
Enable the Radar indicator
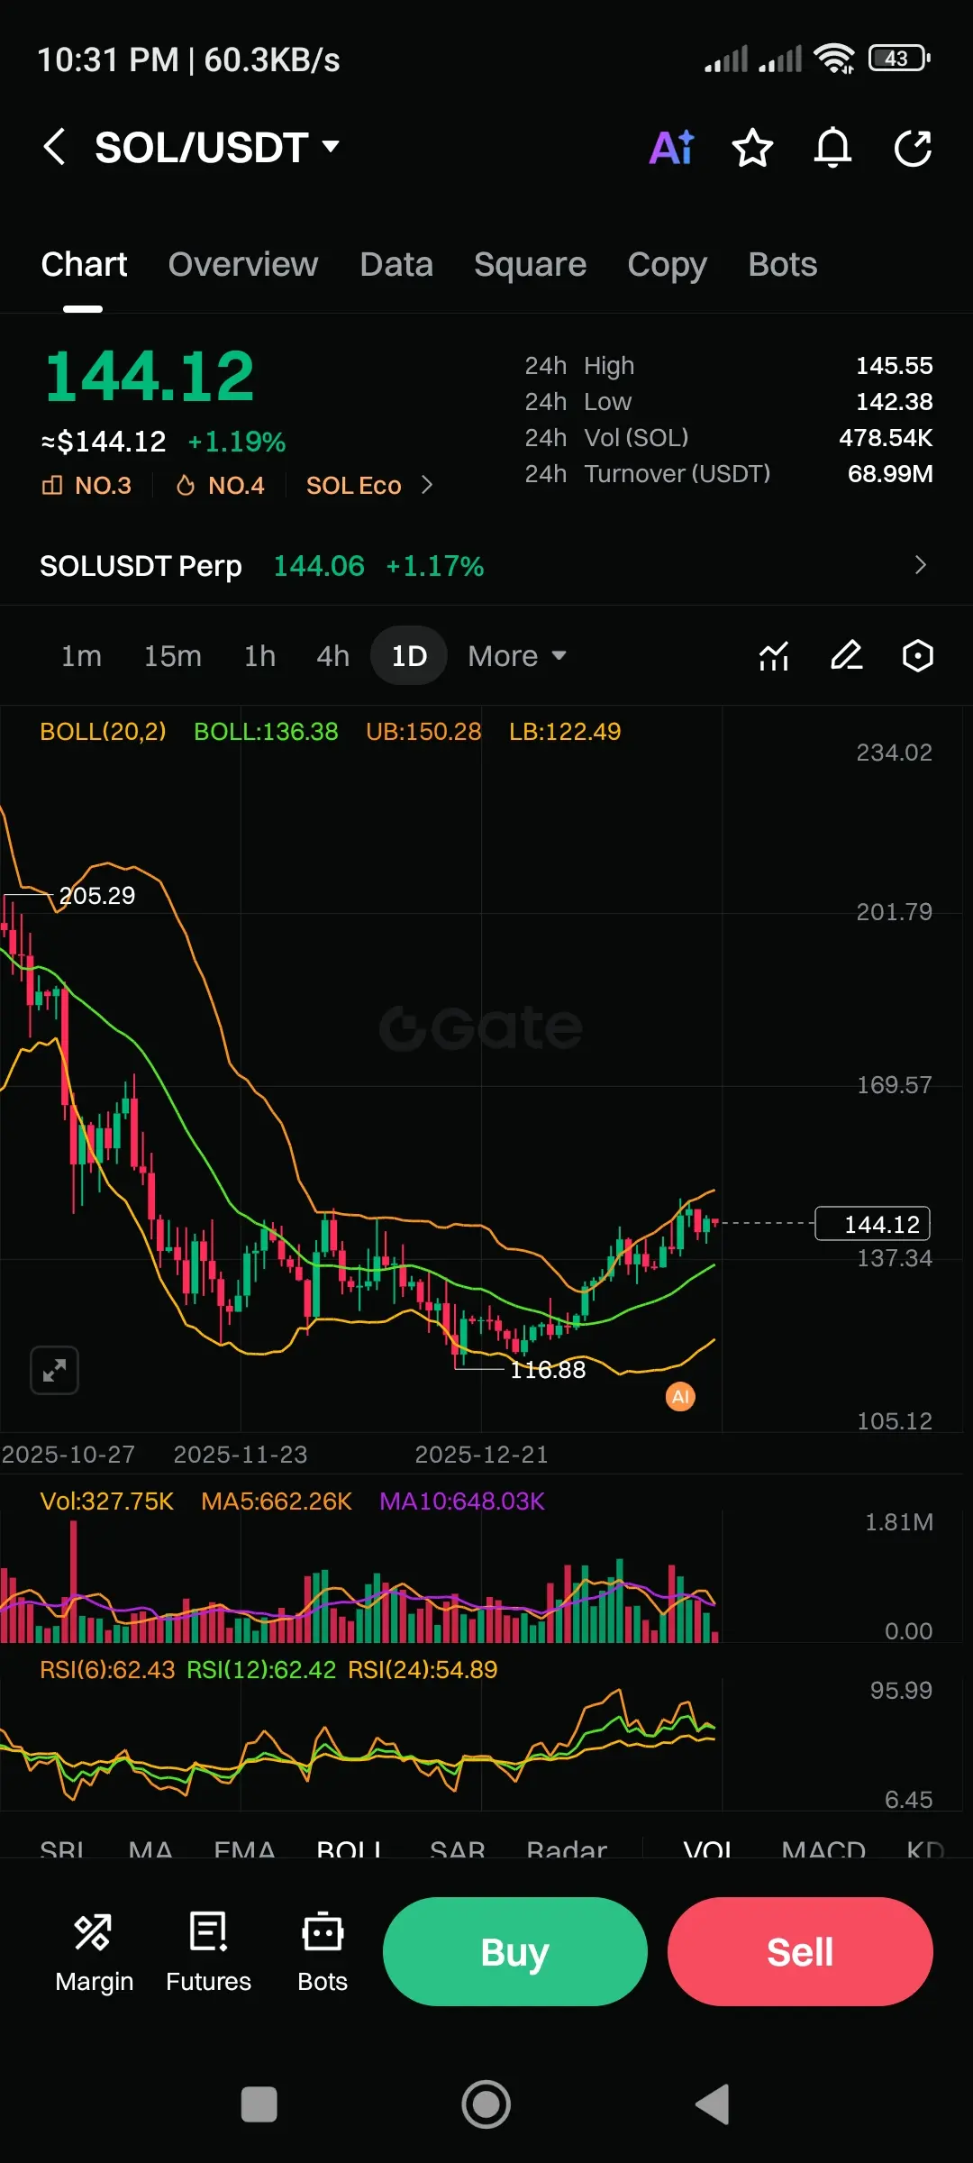[x=567, y=1848]
